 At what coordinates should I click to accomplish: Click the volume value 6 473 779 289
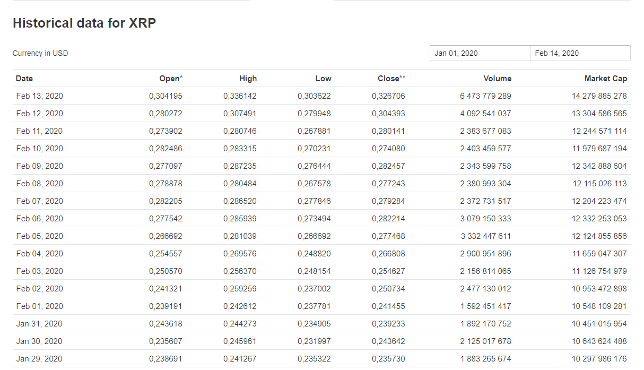tap(486, 96)
